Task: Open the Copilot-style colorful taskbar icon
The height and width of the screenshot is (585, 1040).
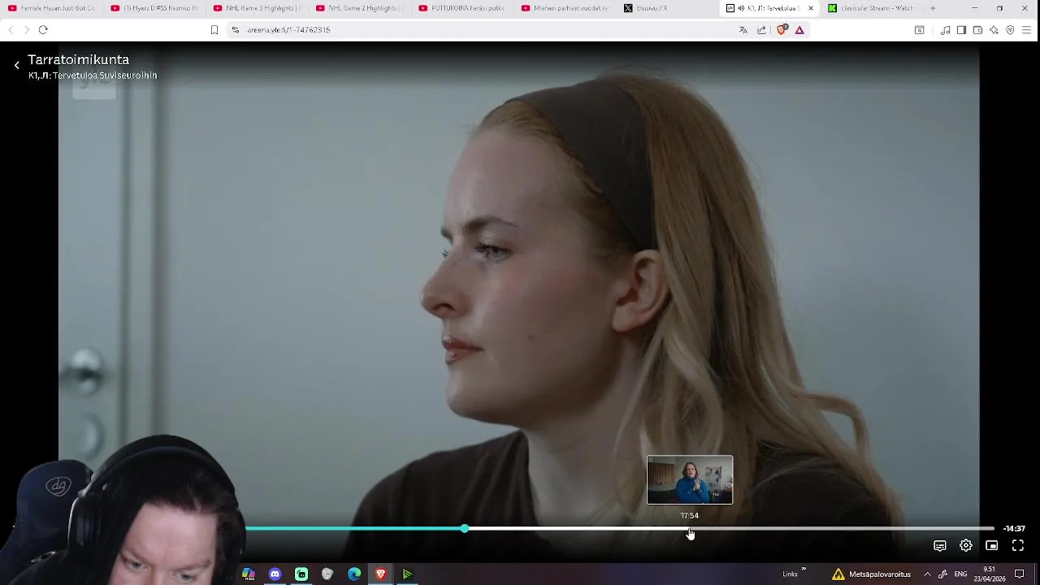Action: (x=249, y=574)
